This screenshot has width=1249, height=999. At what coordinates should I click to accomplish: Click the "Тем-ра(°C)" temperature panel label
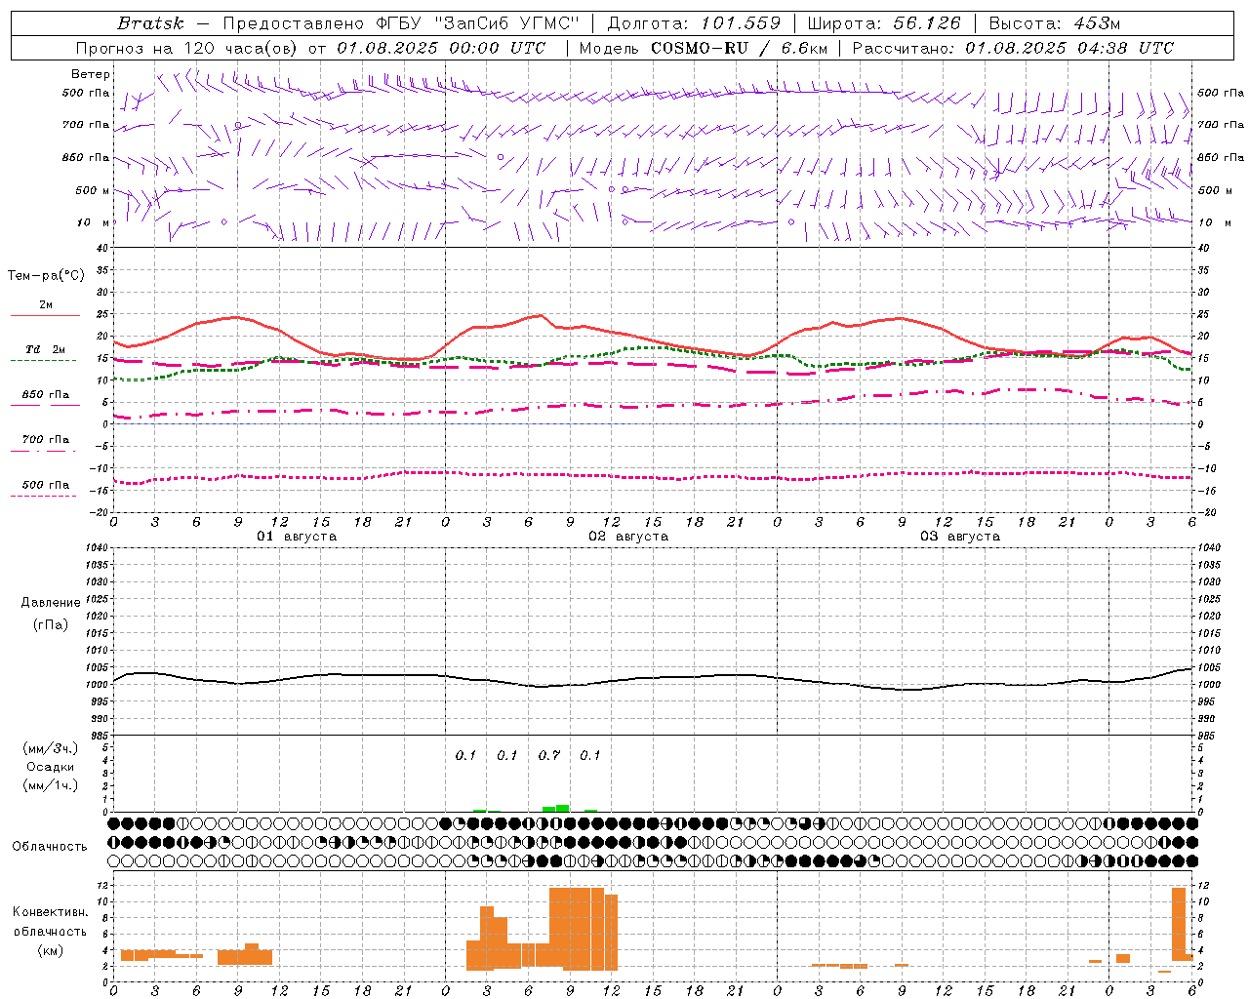coord(46,276)
